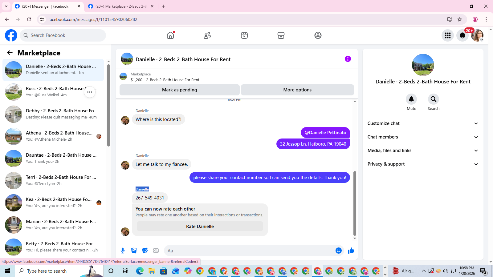The height and width of the screenshot is (277, 493).
Task: Switch to the Marketplace 2-Beds browser tab
Action: pos(121,6)
